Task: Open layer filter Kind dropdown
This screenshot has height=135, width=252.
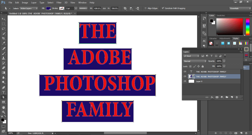Action: click(x=191, y=56)
